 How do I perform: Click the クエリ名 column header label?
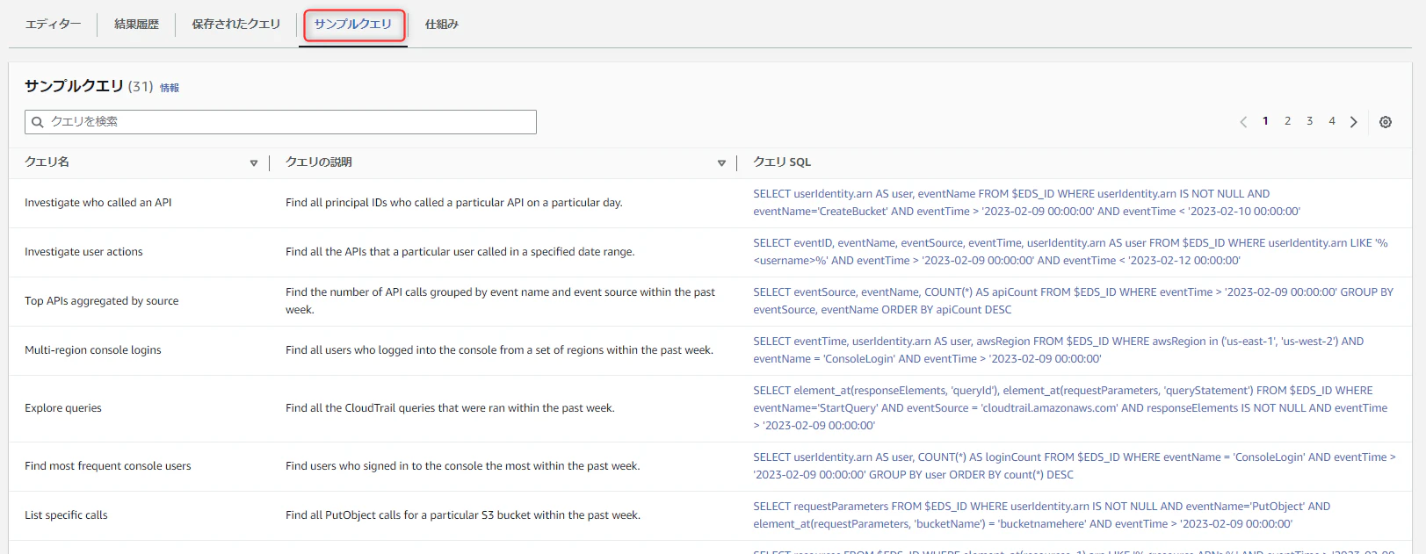tap(47, 162)
